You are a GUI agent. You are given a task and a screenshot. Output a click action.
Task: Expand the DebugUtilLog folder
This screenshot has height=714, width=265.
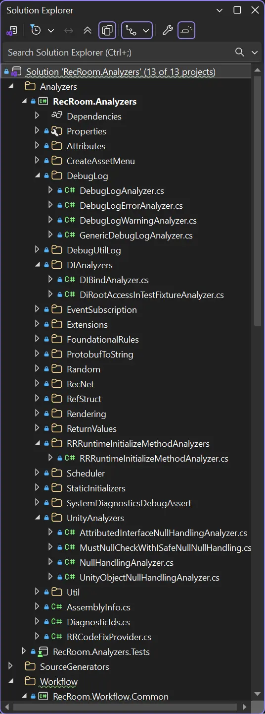tap(37, 250)
